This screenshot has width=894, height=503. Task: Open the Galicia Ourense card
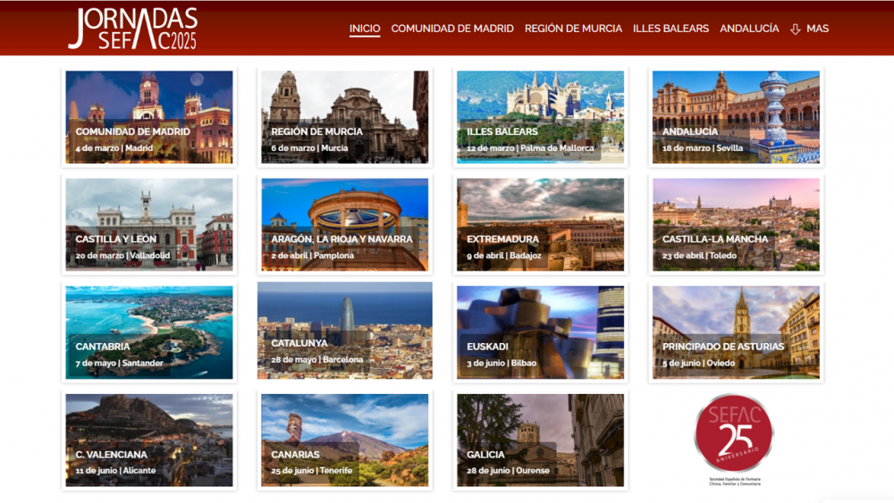[540, 440]
